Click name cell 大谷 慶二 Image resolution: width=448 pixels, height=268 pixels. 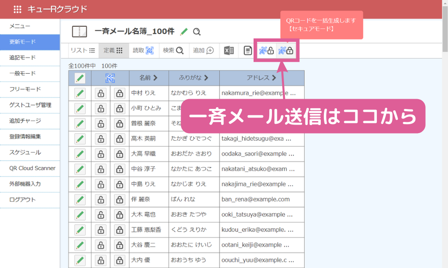point(143,245)
